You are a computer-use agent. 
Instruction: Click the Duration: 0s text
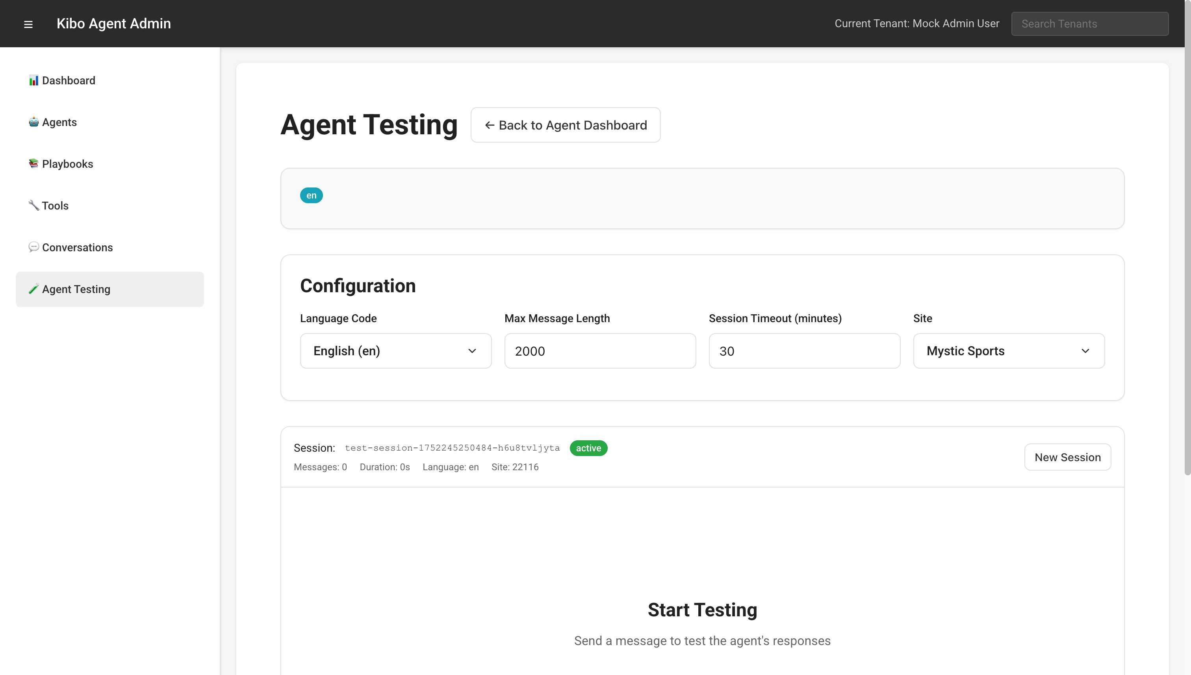[385, 467]
